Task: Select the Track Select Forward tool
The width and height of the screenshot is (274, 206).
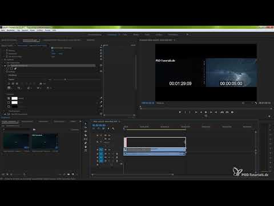Action: (x=86, y=128)
